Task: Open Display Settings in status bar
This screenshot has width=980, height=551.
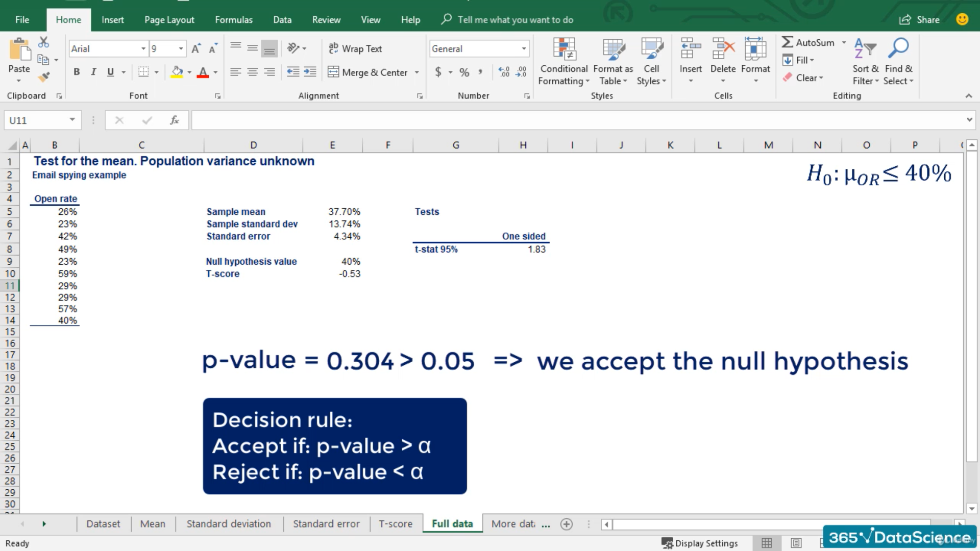Action: 700,543
